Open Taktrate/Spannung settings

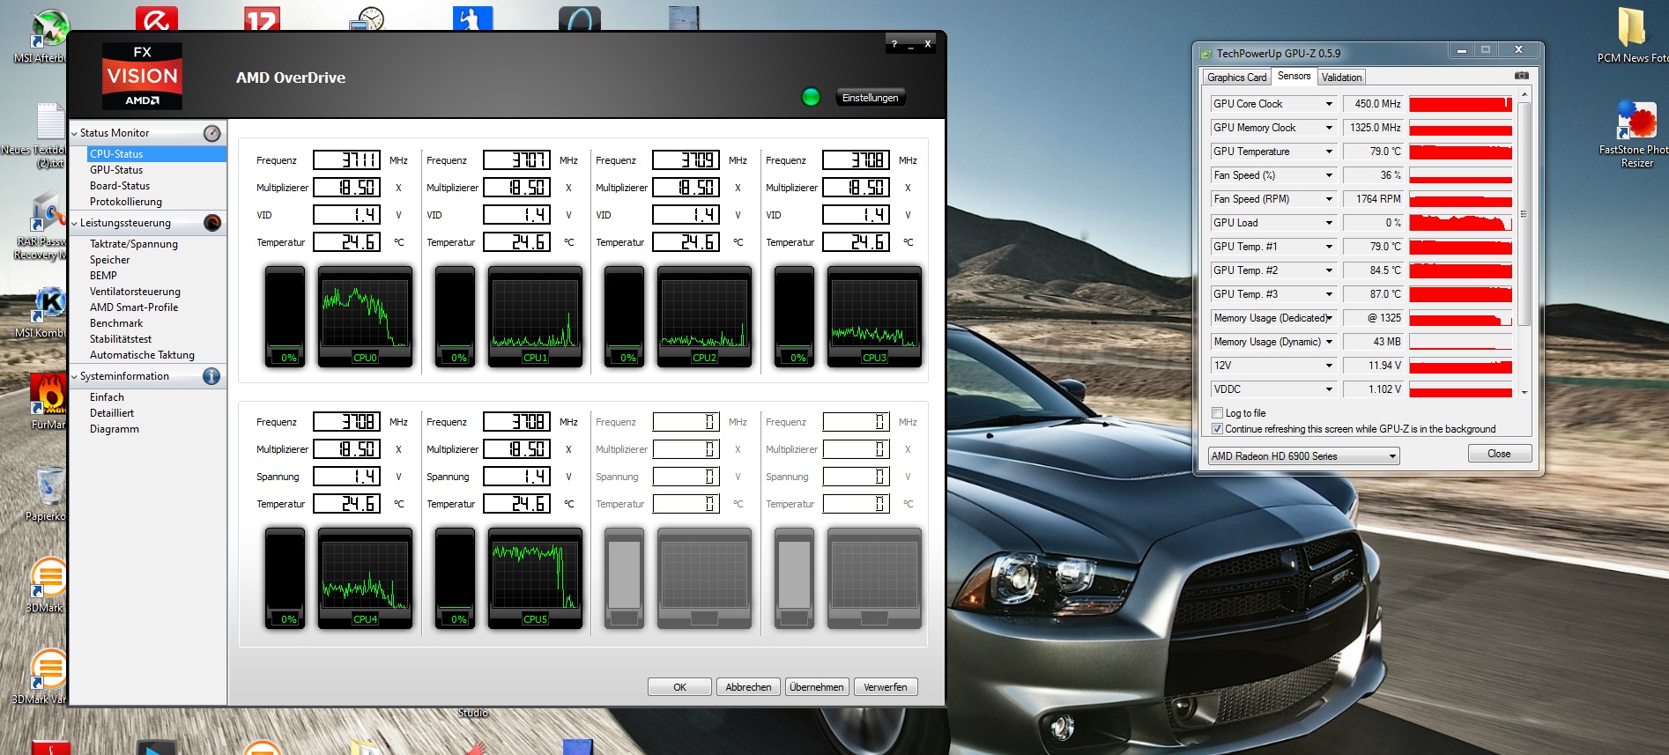tap(134, 244)
